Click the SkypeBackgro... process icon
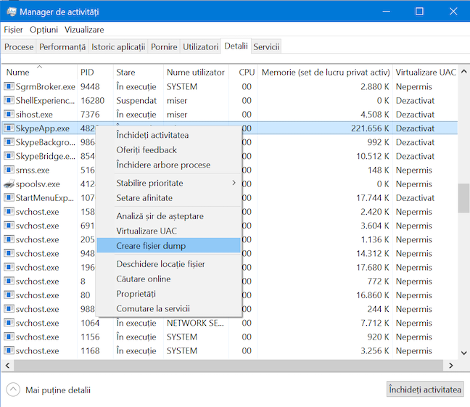Image resolution: width=470 pixels, height=407 pixels. [x=9, y=142]
